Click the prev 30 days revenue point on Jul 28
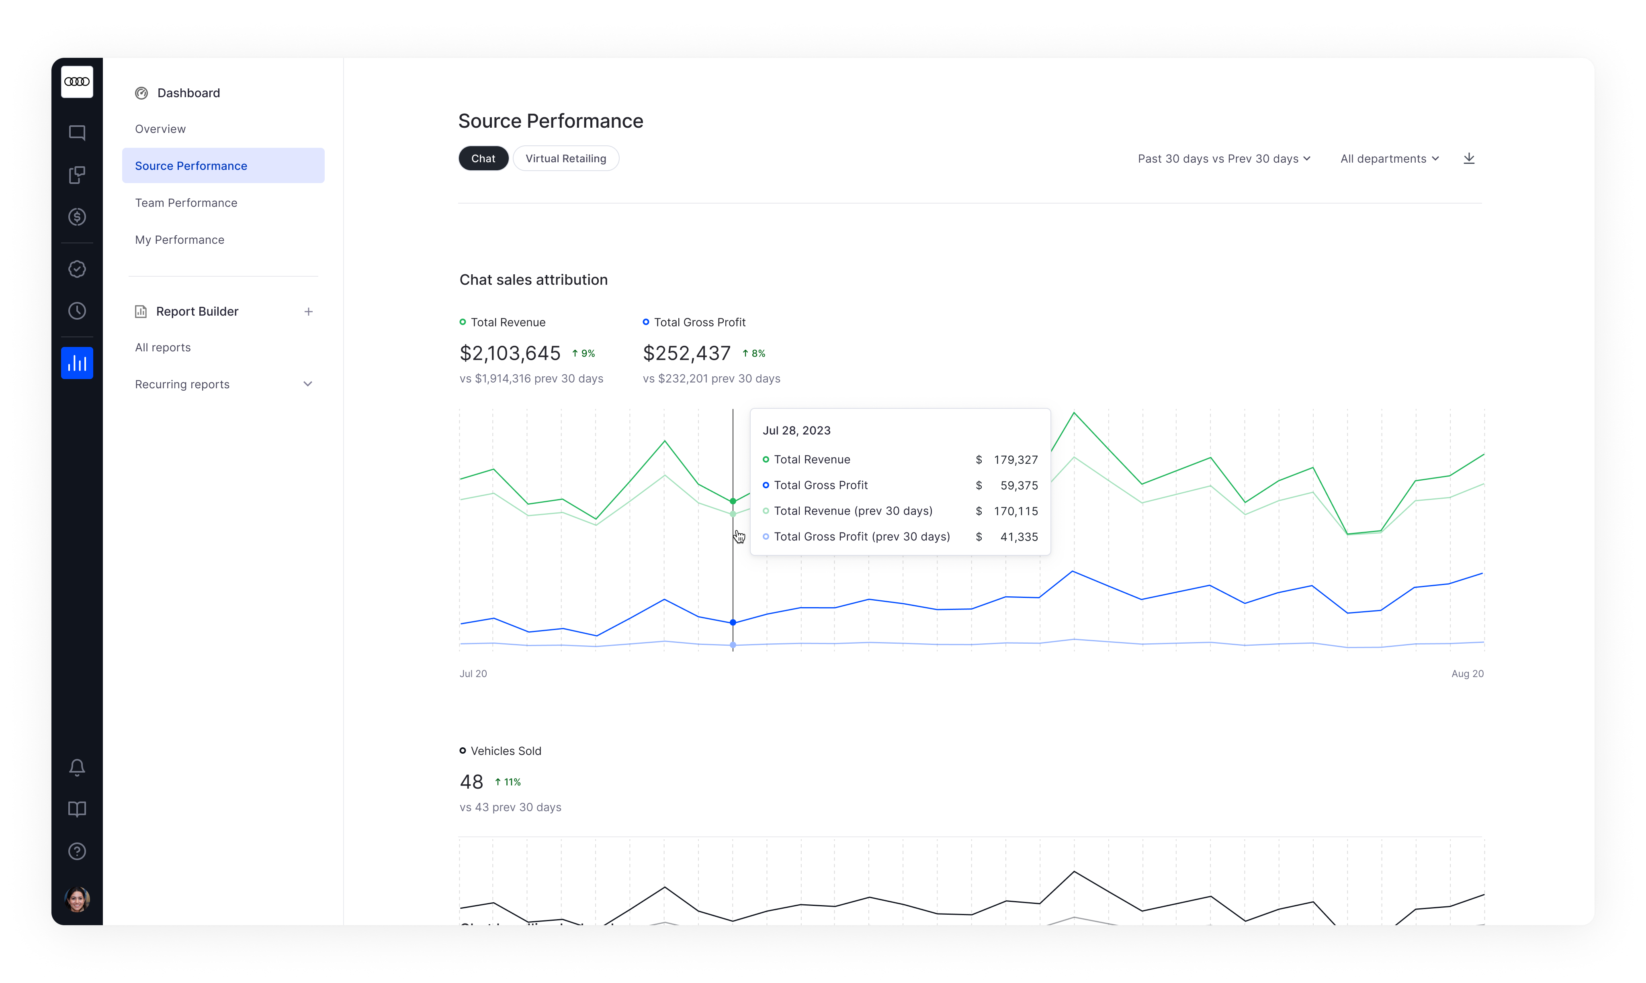Image resolution: width=1646 pixels, height=983 pixels. point(733,514)
